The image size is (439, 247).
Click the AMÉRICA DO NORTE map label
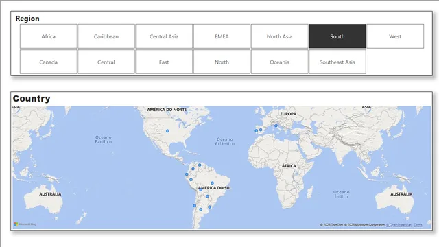tap(167, 110)
